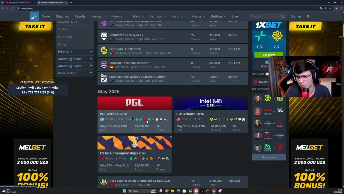Screen dimensions: 344x194
Task: Open the CS Asia Championships 2026 card
Action: point(134,154)
